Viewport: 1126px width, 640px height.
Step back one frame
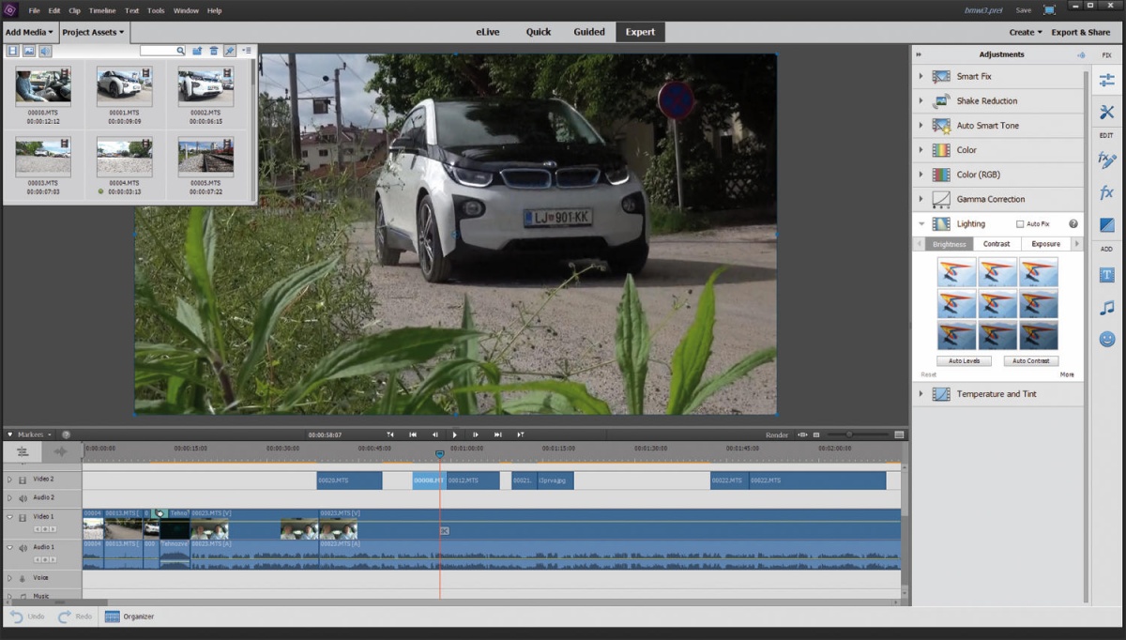[x=434, y=434]
